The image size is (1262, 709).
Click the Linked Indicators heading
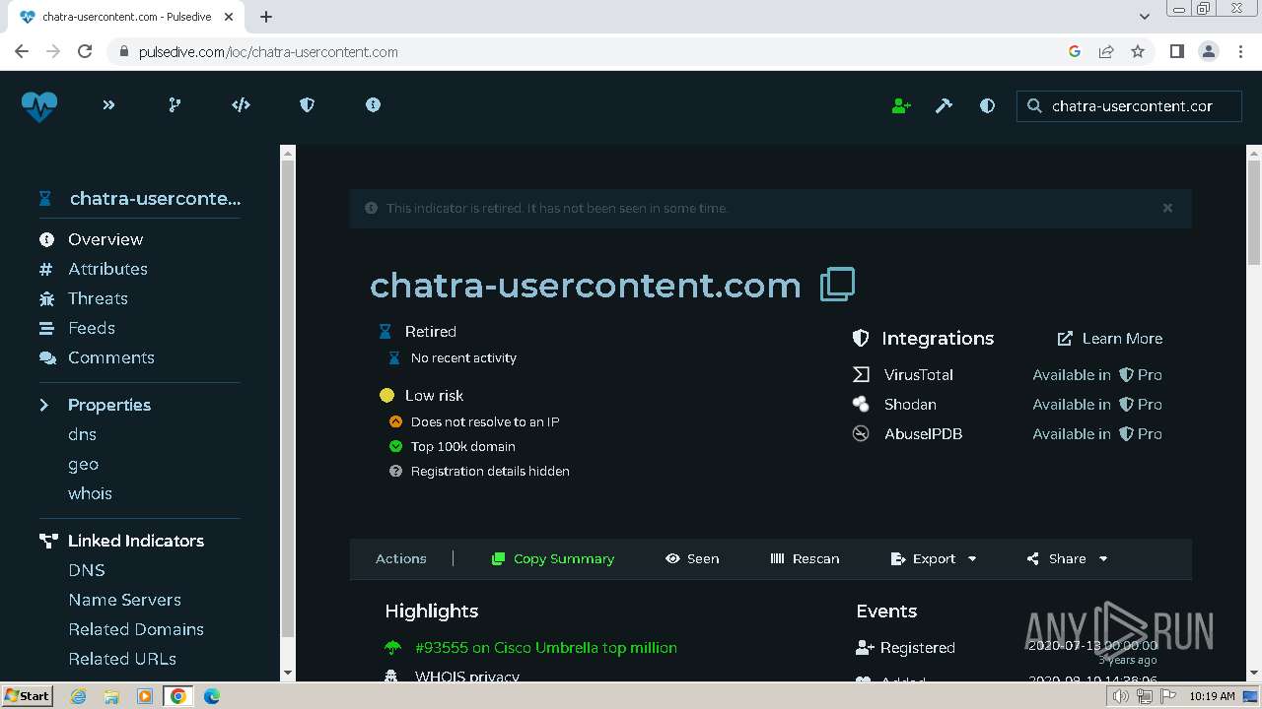pos(136,541)
